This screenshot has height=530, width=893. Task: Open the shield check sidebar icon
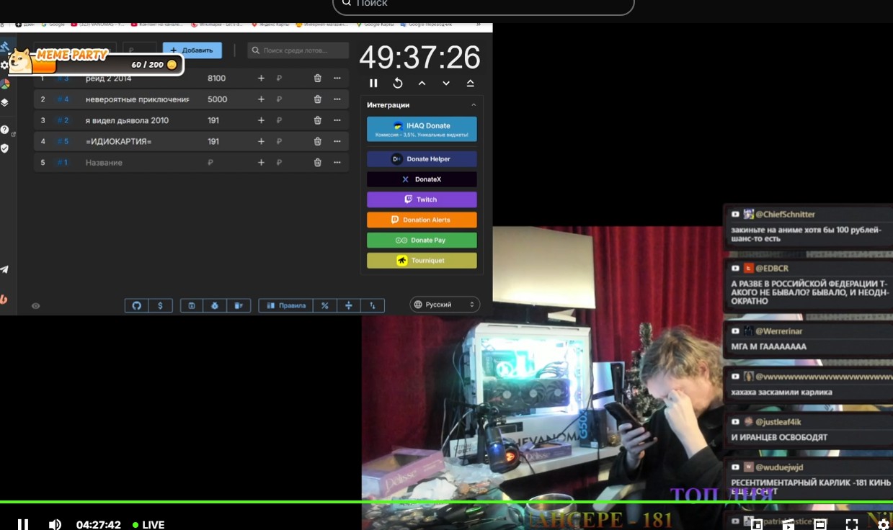4,148
